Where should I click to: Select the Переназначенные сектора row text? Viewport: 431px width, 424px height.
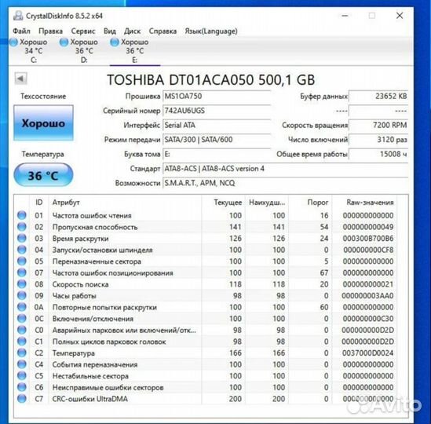click(x=97, y=261)
